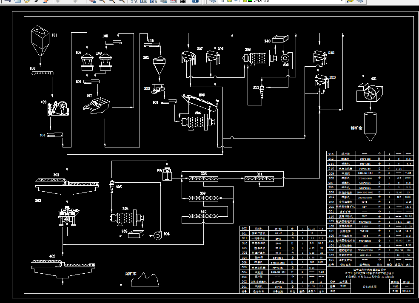Click the 108 label beside the upper conveyor
Viewport: 419px width, 303px height.
pos(105,36)
